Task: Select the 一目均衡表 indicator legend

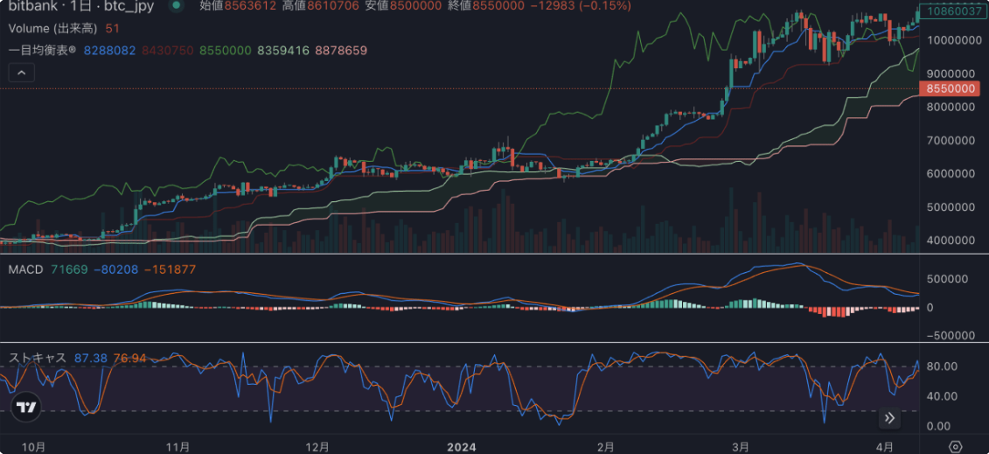Action: coord(42,51)
